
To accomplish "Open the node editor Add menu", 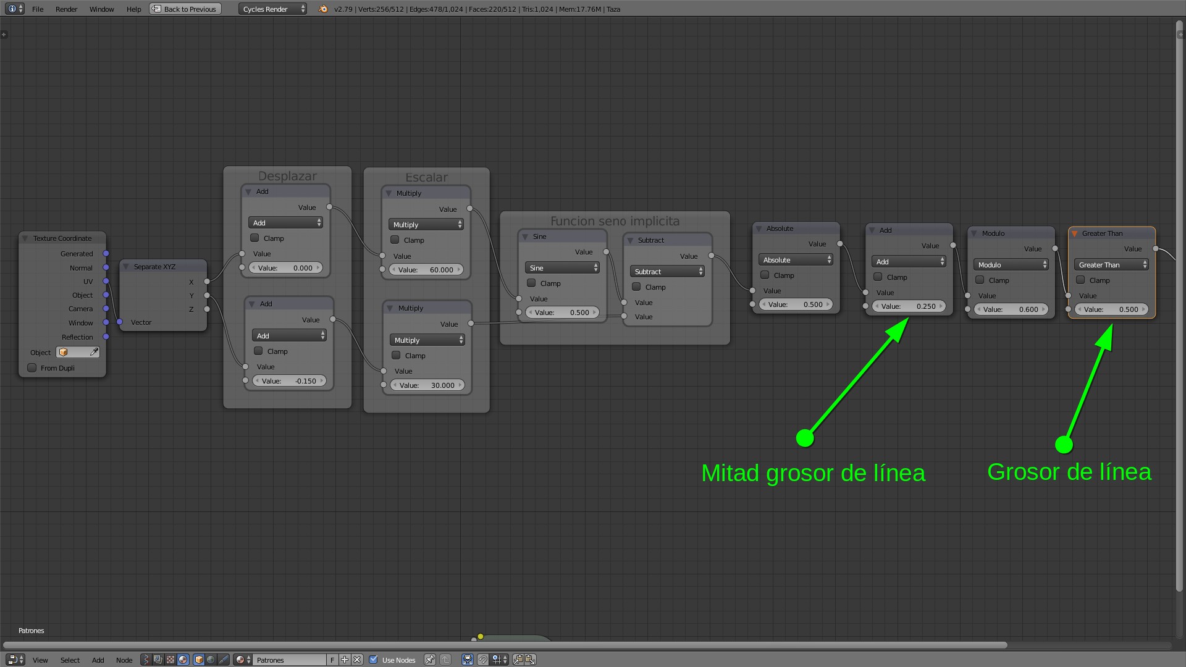I will (98, 660).
